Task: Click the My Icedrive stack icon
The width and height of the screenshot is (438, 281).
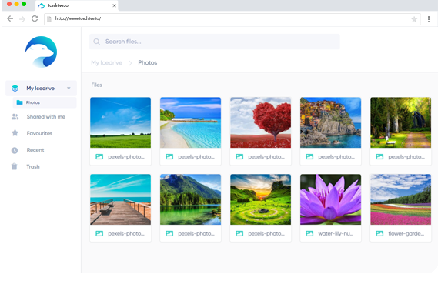Action: click(15, 89)
